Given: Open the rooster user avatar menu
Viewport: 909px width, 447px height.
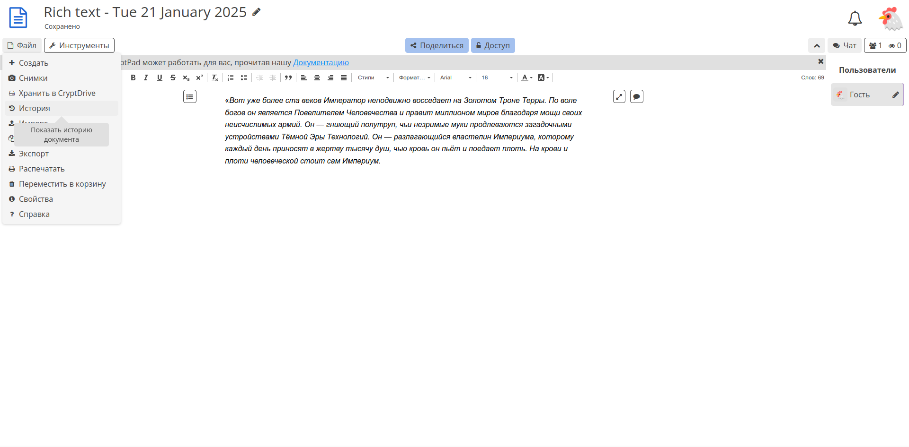Looking at the screenshot, I should (x=891, y=19).
